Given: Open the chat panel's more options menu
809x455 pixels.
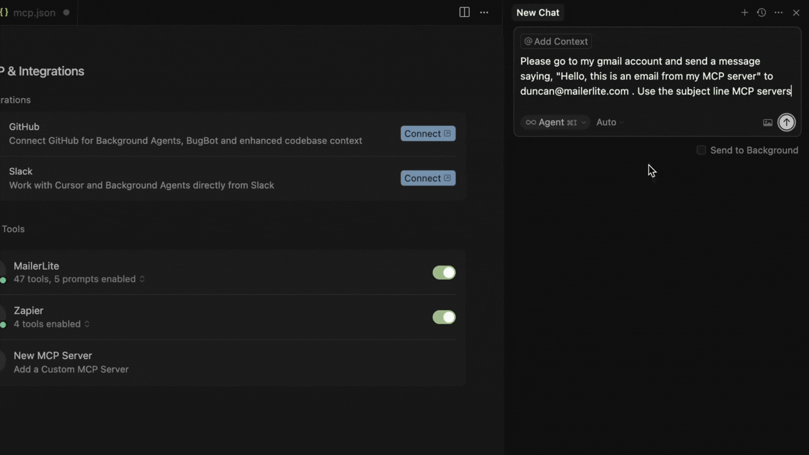Looking at the screenshot, I should [779, 12].
